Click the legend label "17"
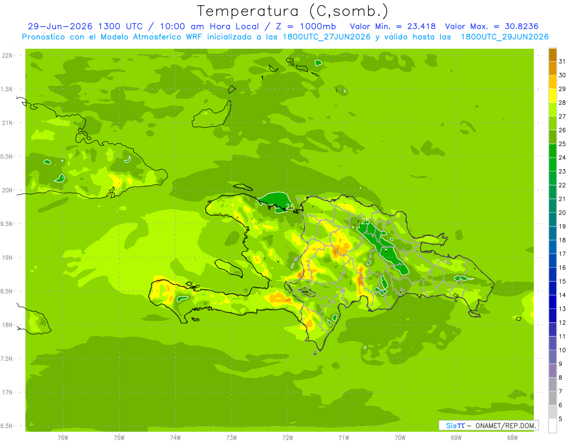The width and height of the screenshot is (575, 444). point(563,254)
